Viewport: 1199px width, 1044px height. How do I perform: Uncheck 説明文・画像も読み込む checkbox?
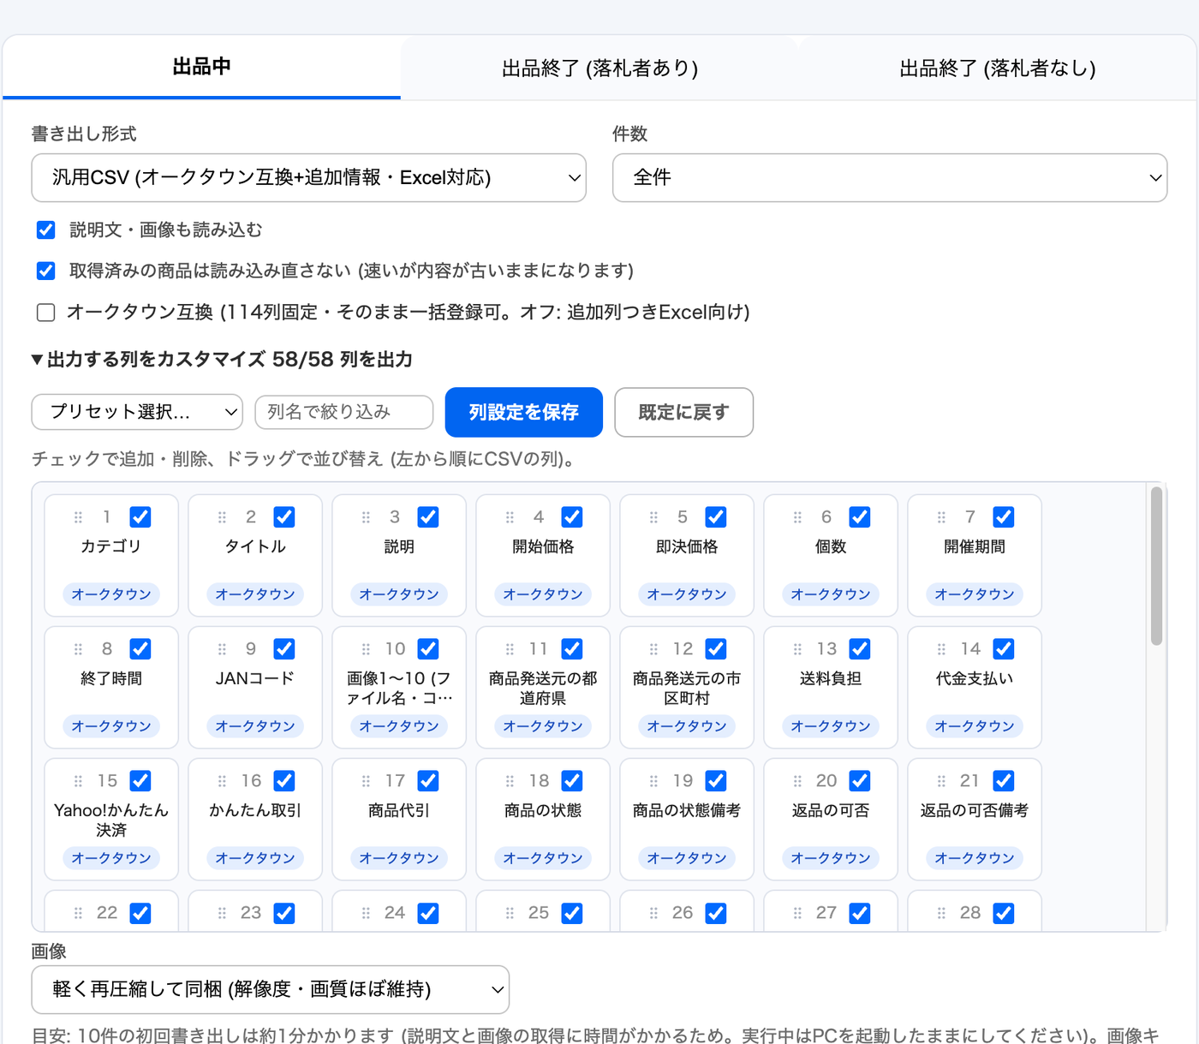click(x=46, y=230)
